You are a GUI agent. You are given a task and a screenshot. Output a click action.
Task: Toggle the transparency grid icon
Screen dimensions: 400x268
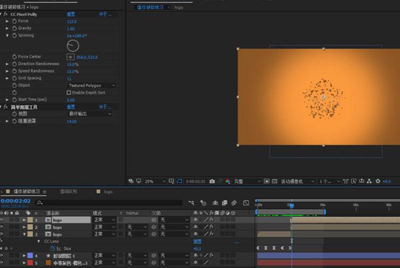(275, 181)
